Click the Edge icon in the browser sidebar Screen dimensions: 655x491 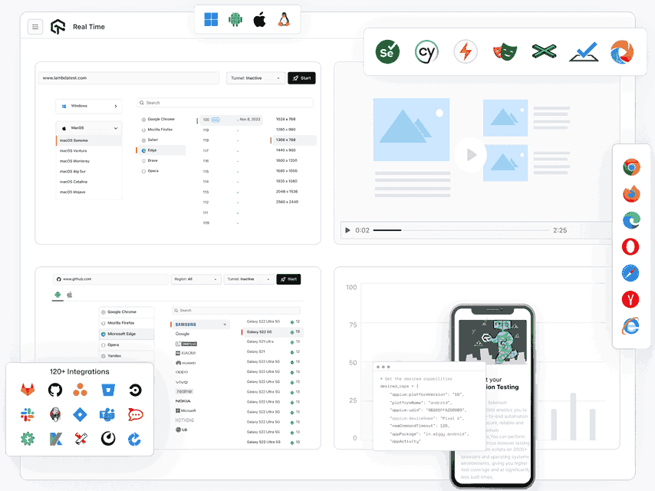pos(631,220)
